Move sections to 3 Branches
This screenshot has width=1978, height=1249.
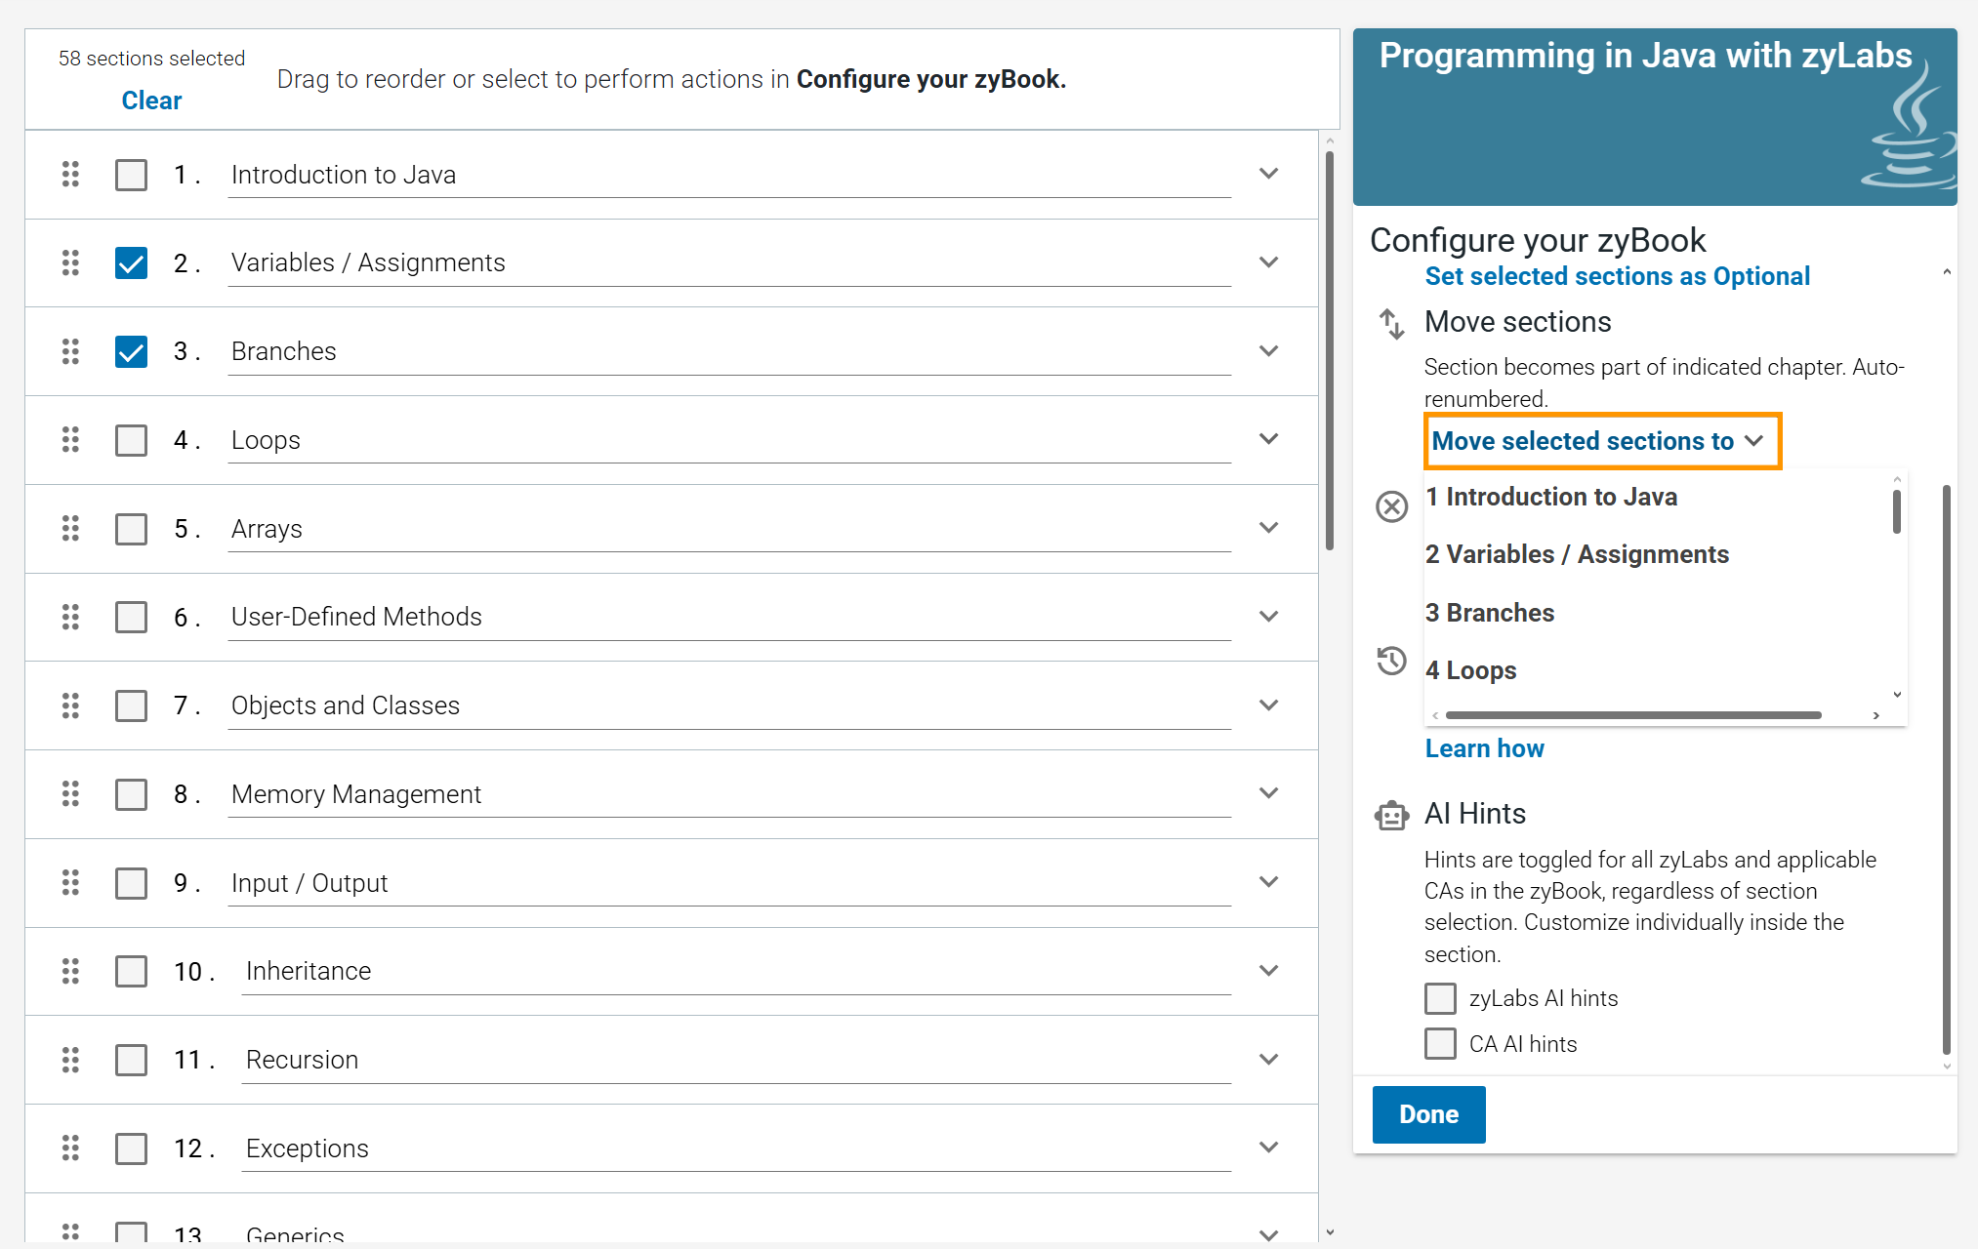[1490, 613]
